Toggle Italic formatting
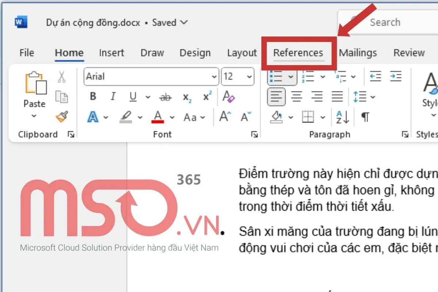438x292 pixels. 113,97
